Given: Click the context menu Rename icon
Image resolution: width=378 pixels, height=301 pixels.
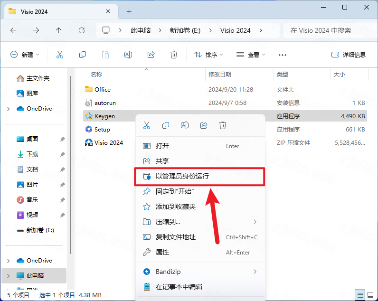Looking at the screenshot, I should click(185, 125).
